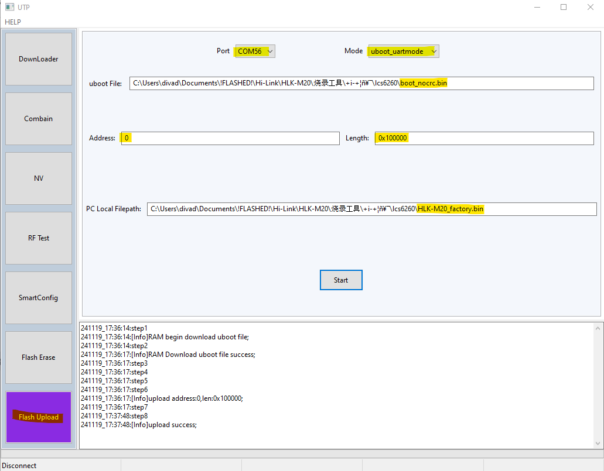Click the 17:36:14 step1 log entry
Screen dimensions: 604x471
(114, 328)
